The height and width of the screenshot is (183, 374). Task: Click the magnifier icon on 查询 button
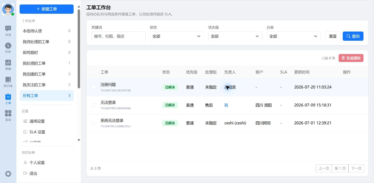click(348, 36)
